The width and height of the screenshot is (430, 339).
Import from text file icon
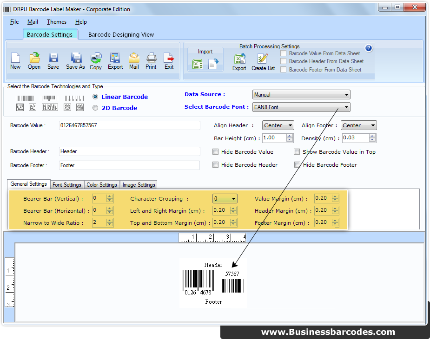213,64
